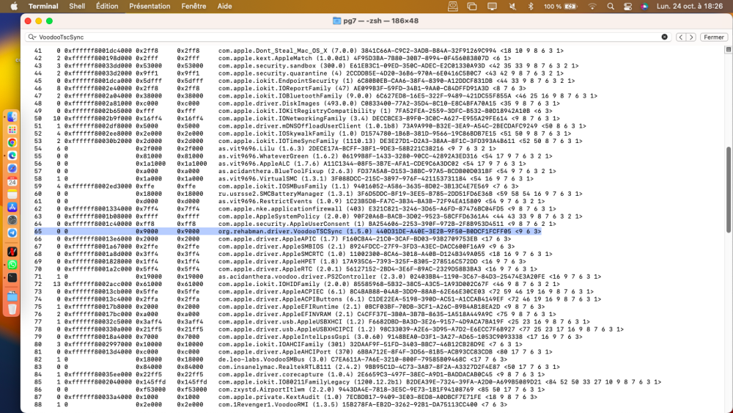Click the as.vit9696.WhateverGreen line
This screenshot has width=733, height=413.
tap(293, 156)
